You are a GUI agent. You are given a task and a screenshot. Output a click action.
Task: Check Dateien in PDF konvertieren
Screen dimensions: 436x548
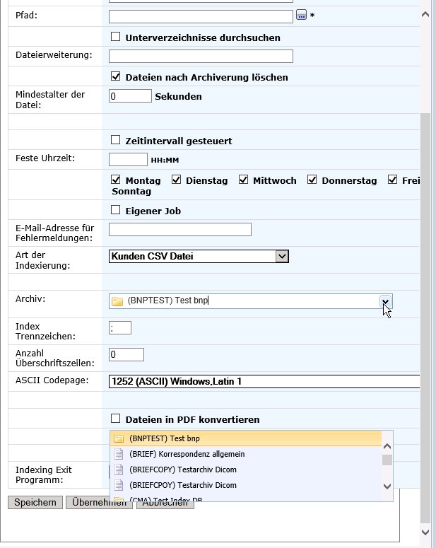[x=116, y=419]
